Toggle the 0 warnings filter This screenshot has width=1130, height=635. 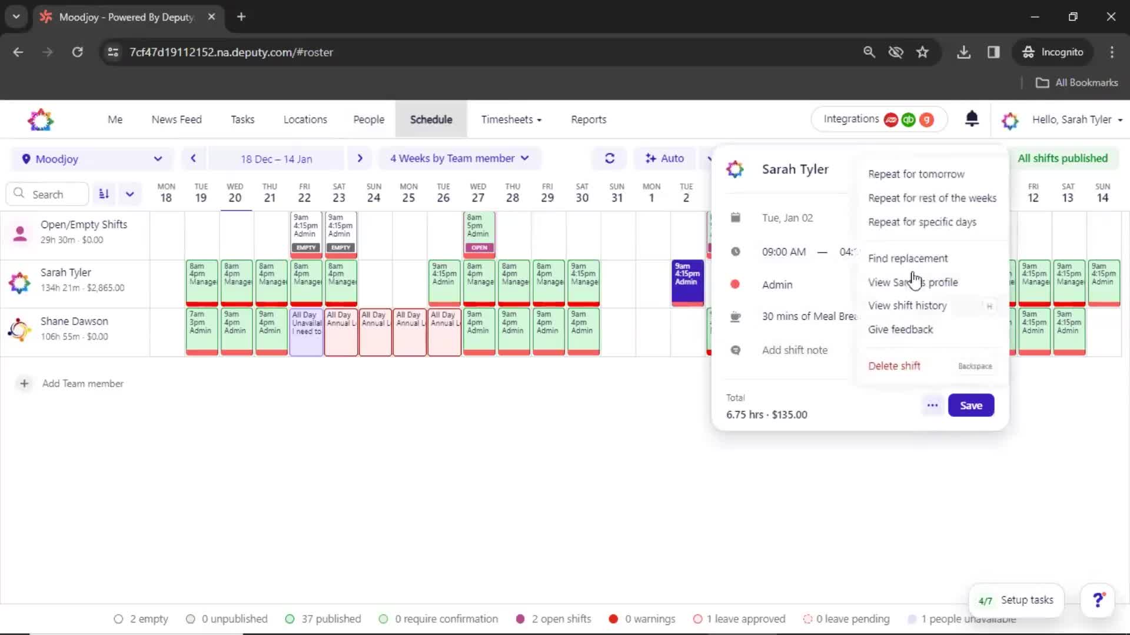coord(642,619)
